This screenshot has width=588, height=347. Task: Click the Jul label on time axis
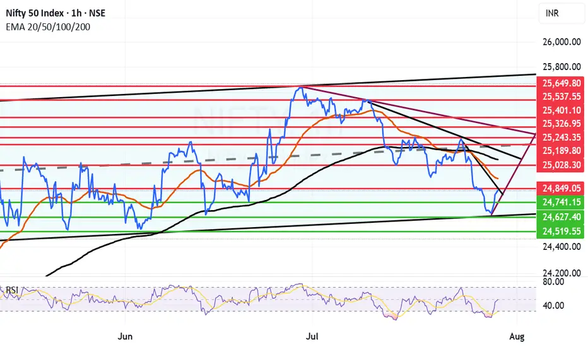coord(312,336)
